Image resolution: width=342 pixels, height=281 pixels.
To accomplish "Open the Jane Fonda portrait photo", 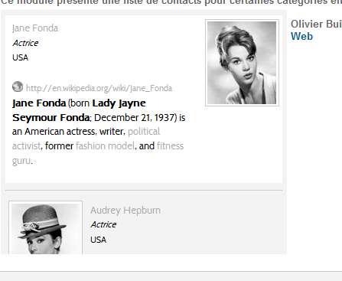I will pyautogui.click(x=242, y=63).
